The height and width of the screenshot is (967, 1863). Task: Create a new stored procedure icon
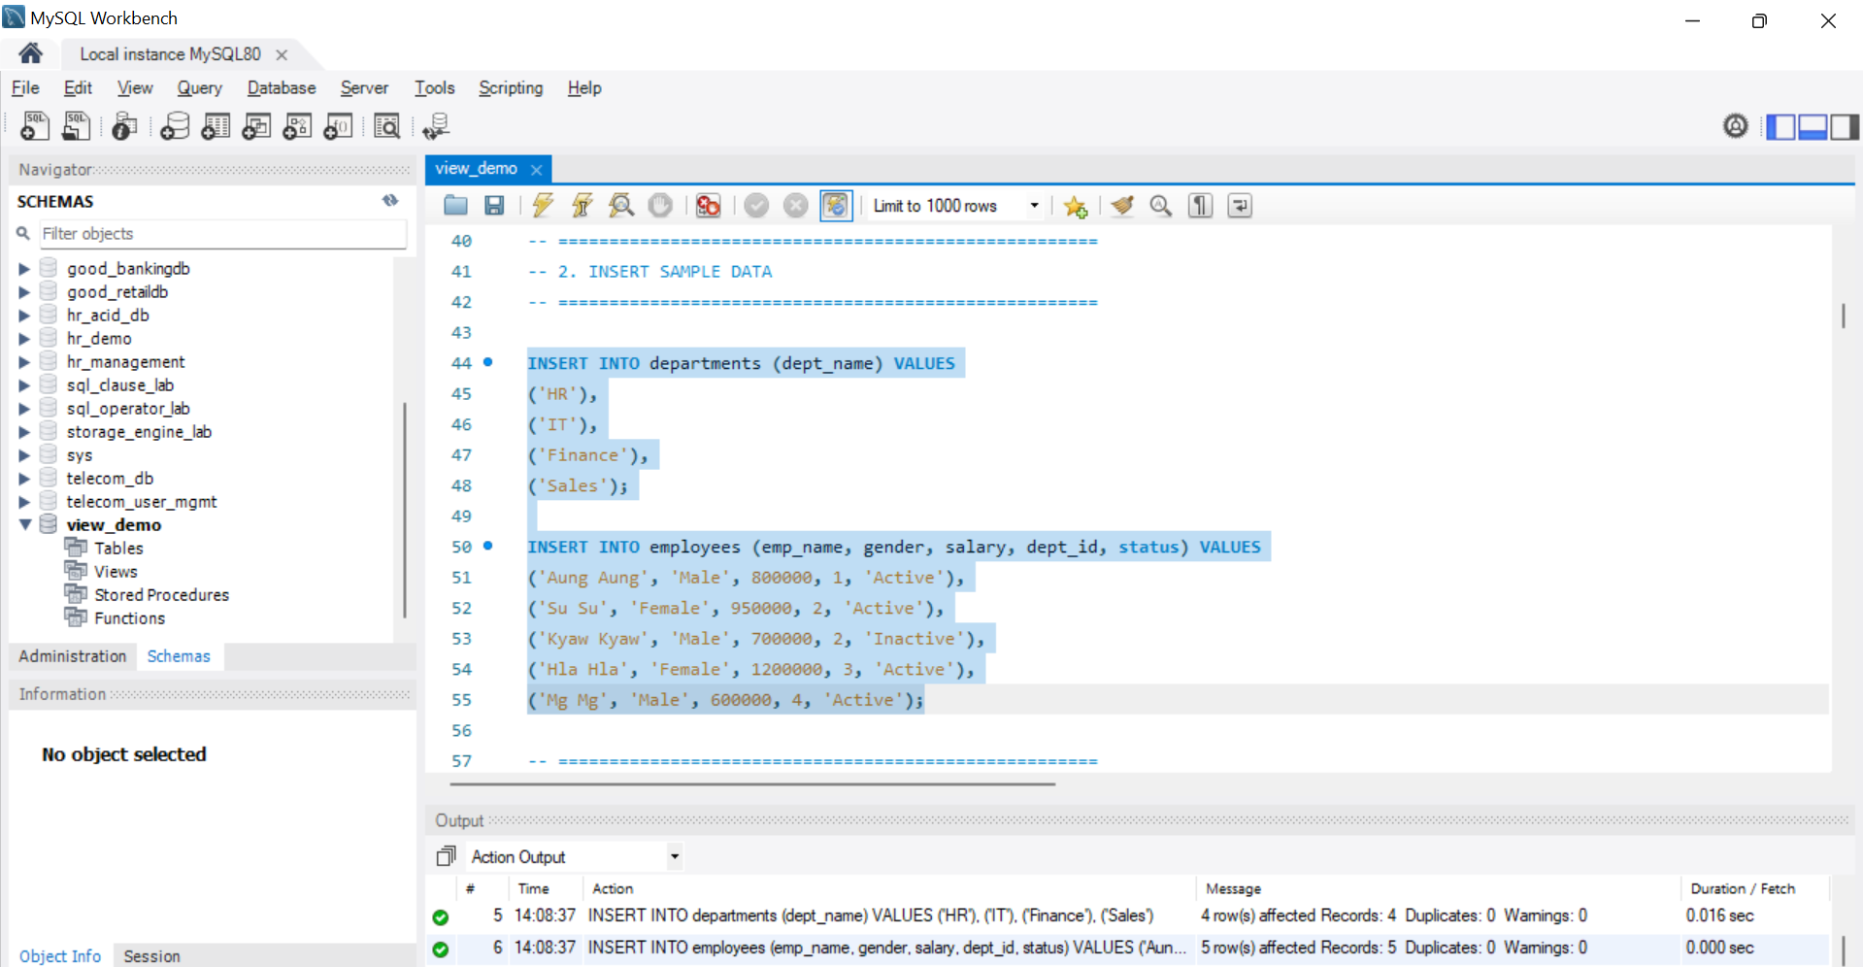tap(297, 125)
